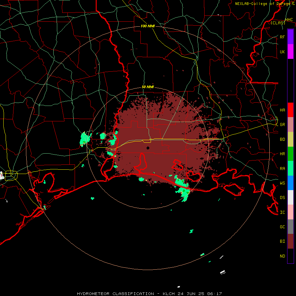Image resolution: width=296 pixels, height=296 pixels.
Task: Click the "BI" legend label text
Action: pyautogui.click(x=282, y=241)
